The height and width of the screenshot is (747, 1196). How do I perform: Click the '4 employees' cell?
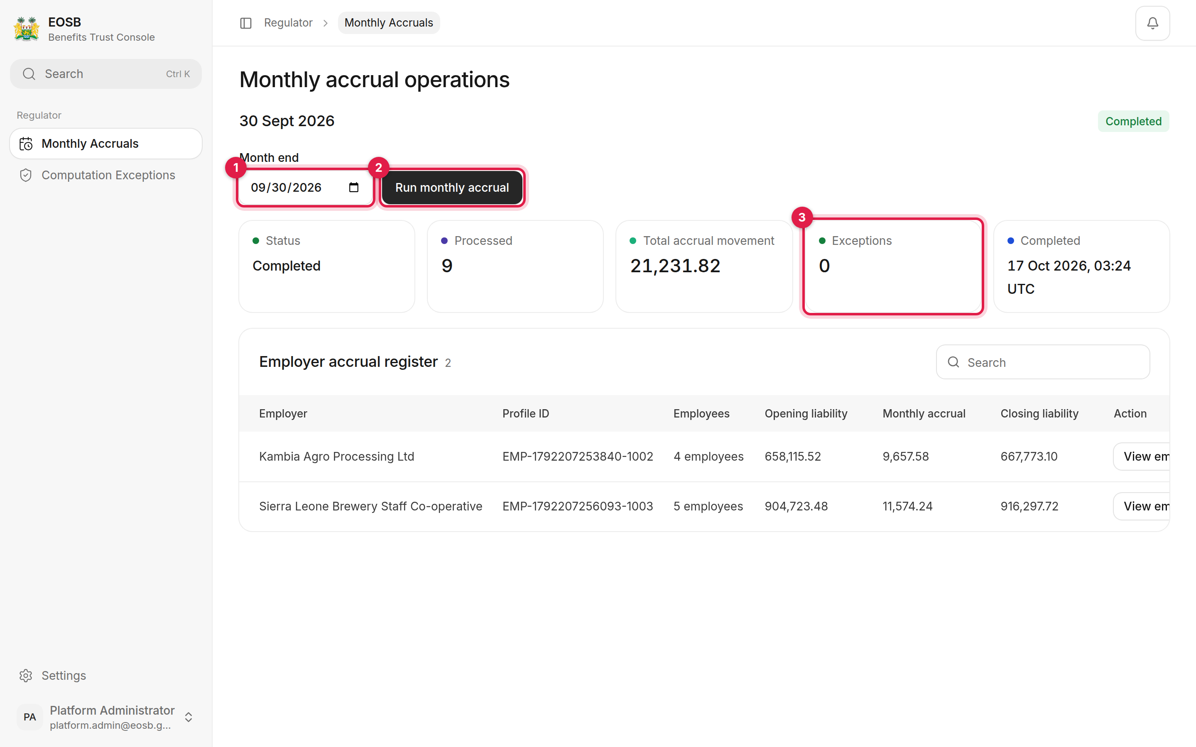[x=708, y=456]
